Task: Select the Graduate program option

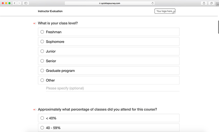Action: [109, 71]
